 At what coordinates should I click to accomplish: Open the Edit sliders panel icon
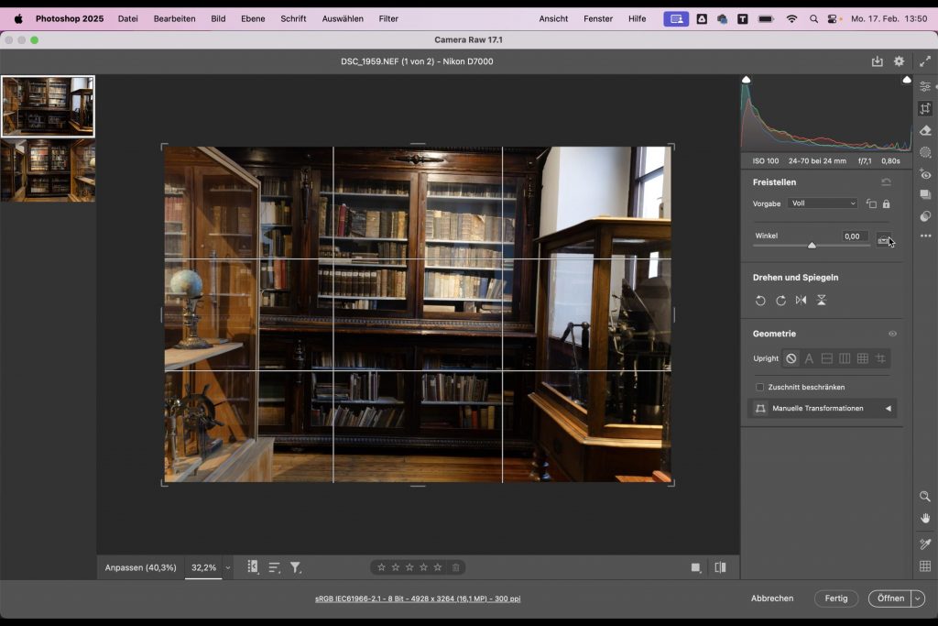pyautogui.click(x=925, y=86)
